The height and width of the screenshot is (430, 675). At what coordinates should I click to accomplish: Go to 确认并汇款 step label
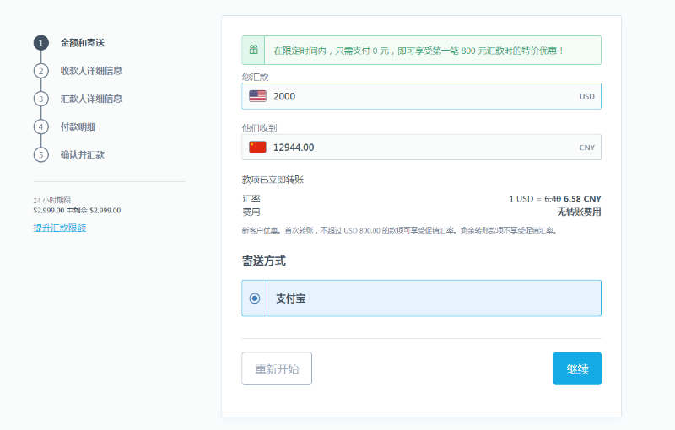click(x=83, y=155)
